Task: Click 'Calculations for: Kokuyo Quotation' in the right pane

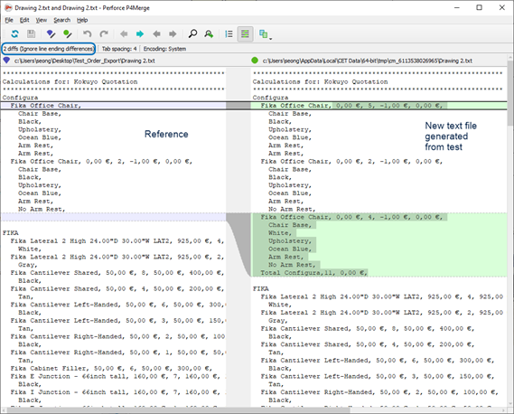Action: (320, 81)
